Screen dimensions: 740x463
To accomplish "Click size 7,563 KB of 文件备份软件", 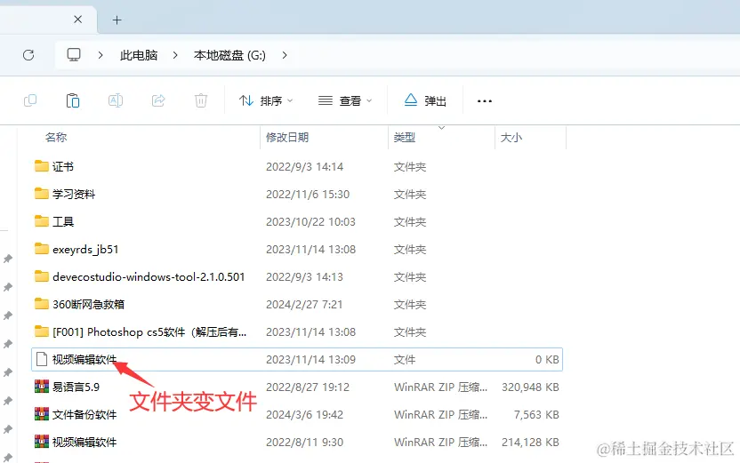I will tap(536, 414).
